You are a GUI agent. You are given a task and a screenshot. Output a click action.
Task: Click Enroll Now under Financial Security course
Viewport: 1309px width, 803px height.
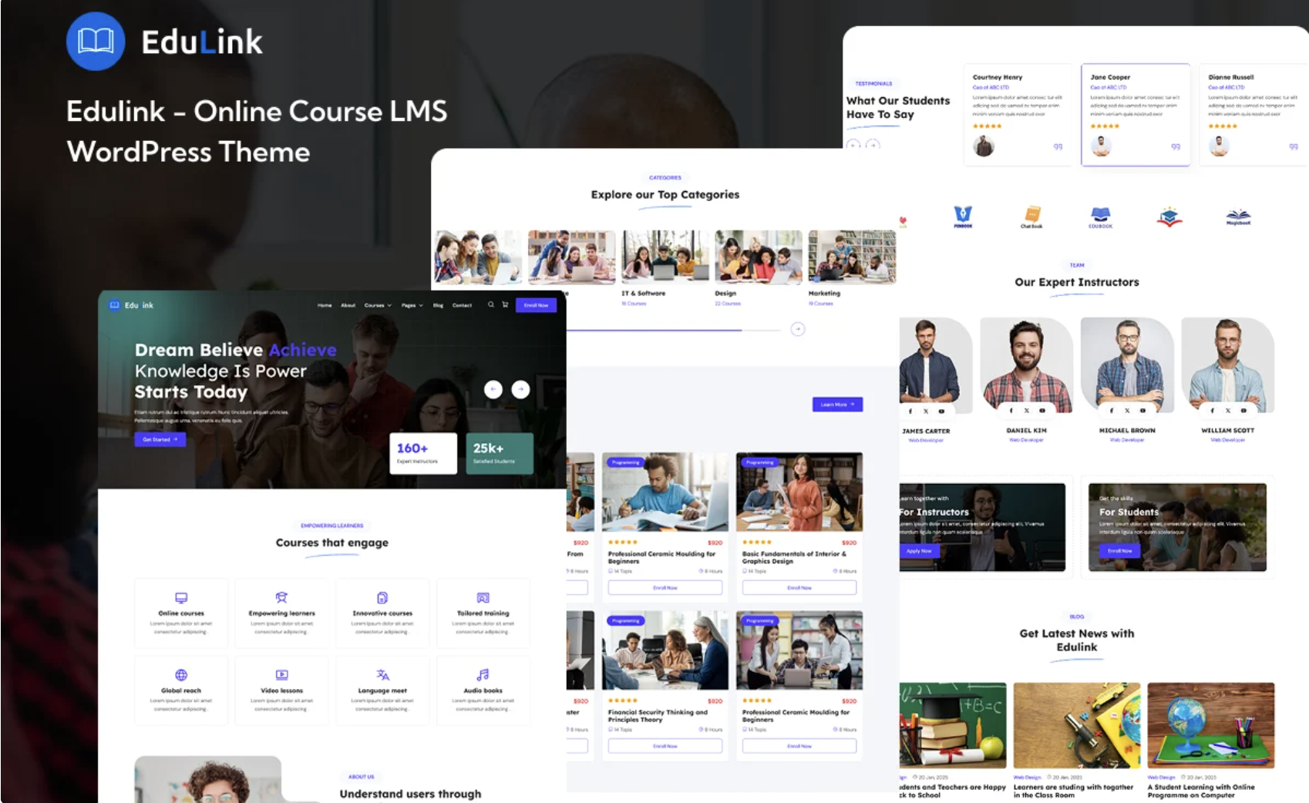pos(665,746)
